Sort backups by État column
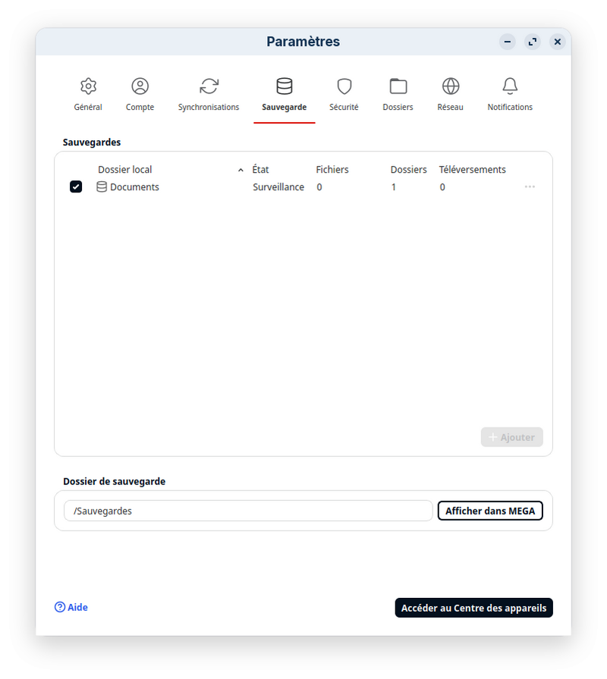This screenshot has height=679, width=607. [260, 170]
